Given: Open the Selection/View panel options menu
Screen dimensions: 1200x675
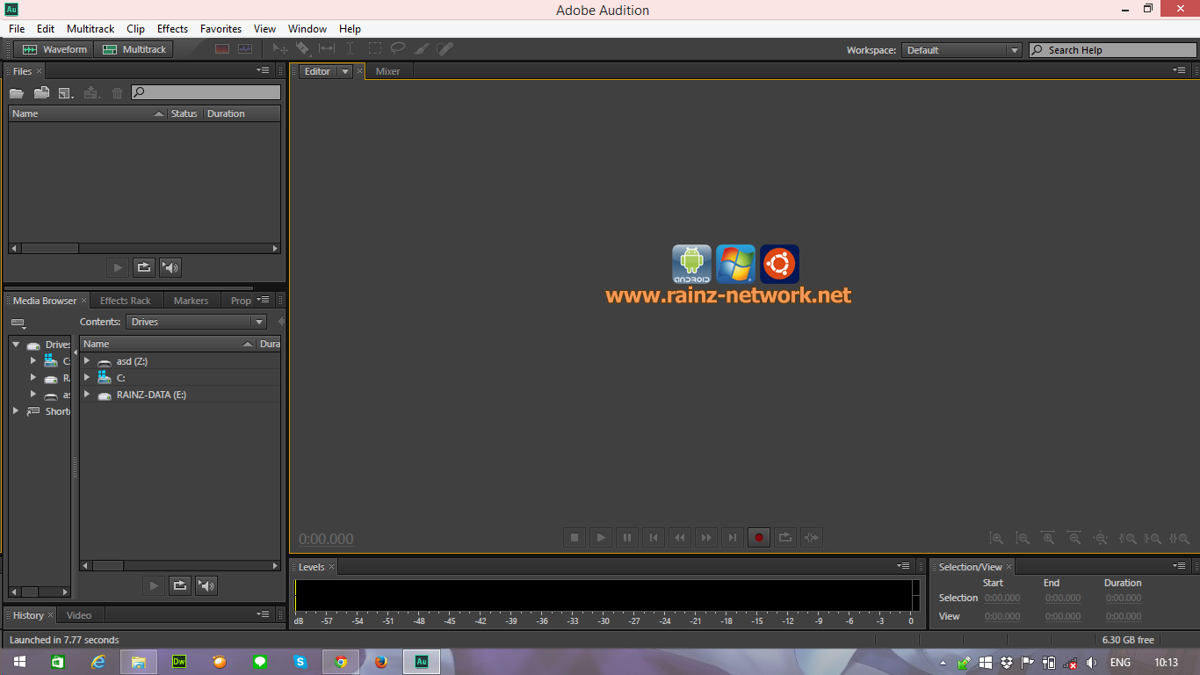Looking at the screenshot, I should [1179, 566].
